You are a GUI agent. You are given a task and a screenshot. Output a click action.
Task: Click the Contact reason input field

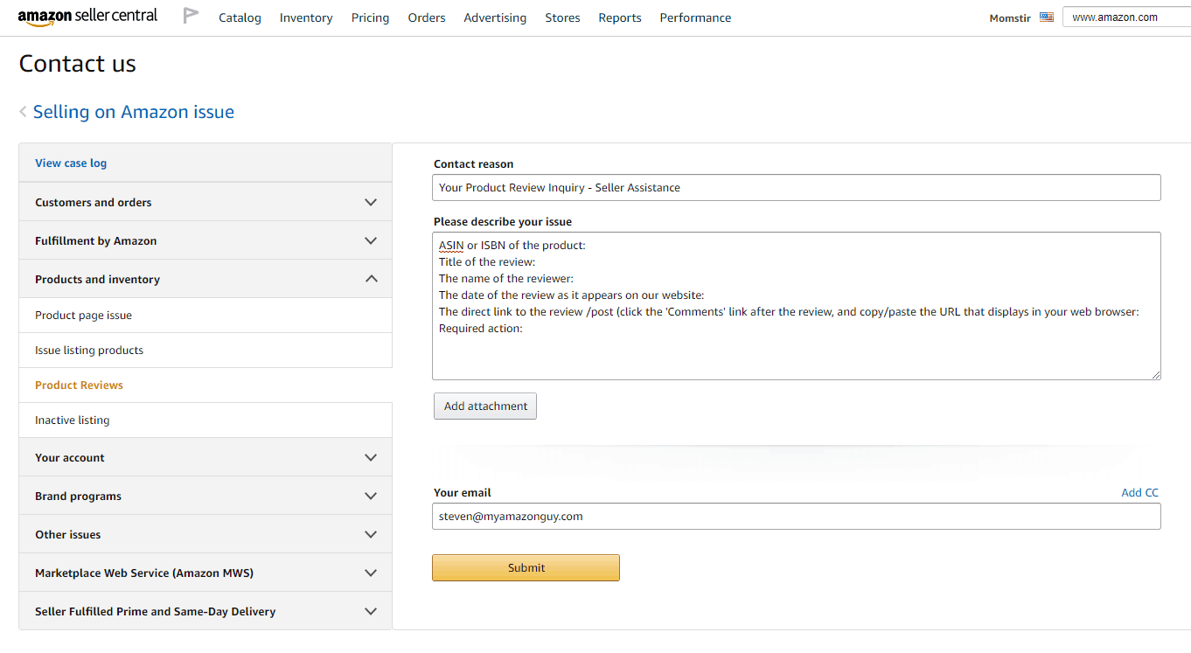coord(797,188)
